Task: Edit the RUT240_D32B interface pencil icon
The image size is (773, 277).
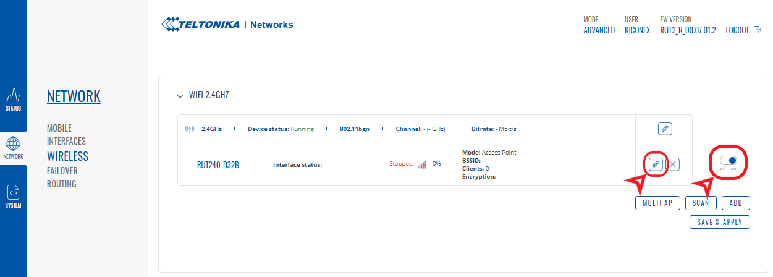Action: point(656,164)
